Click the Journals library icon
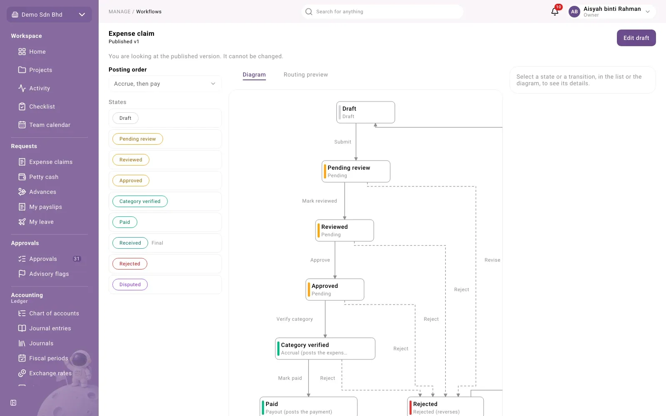Image resolution: width=666 pixels, height=416 pixels. (22, 343)
